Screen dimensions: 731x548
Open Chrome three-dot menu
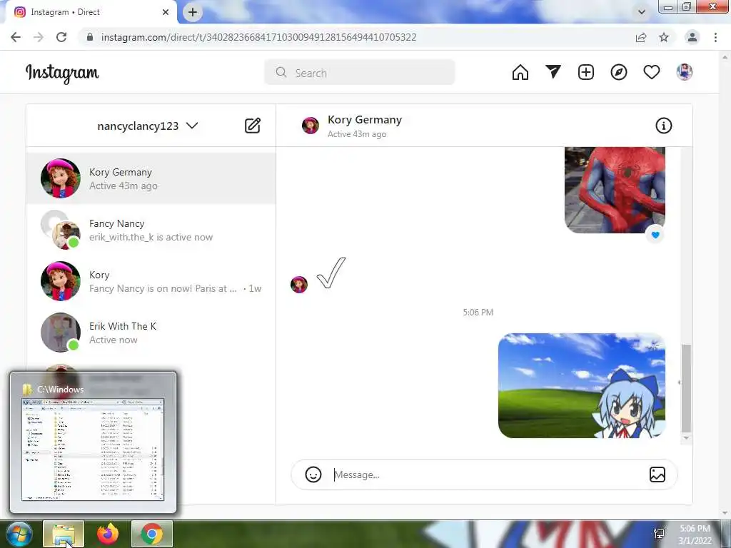point(715,37)
